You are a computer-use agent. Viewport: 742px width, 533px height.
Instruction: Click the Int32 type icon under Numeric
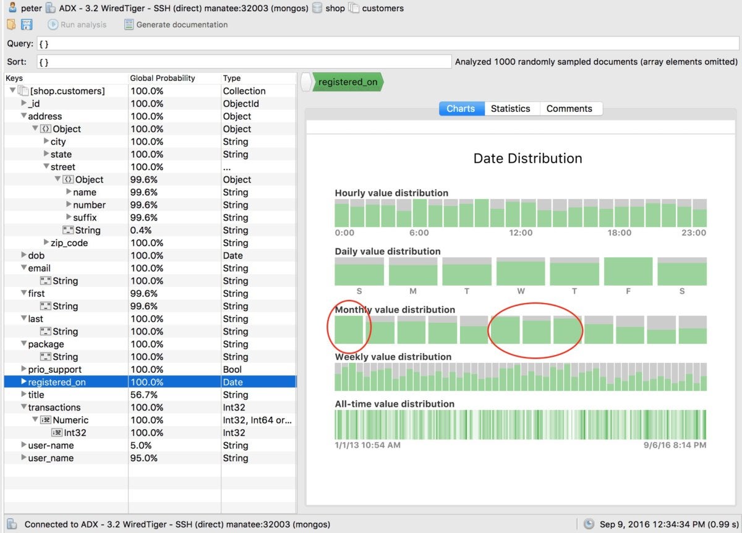(57, 433)
